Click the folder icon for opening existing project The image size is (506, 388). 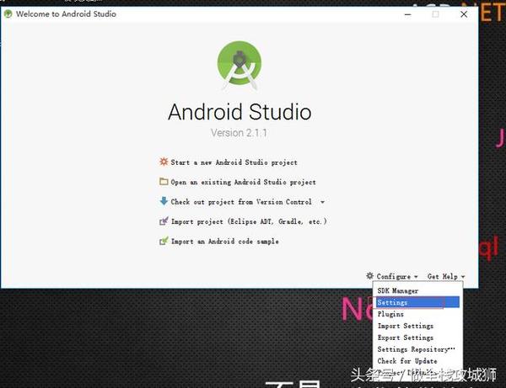point(164,181)
